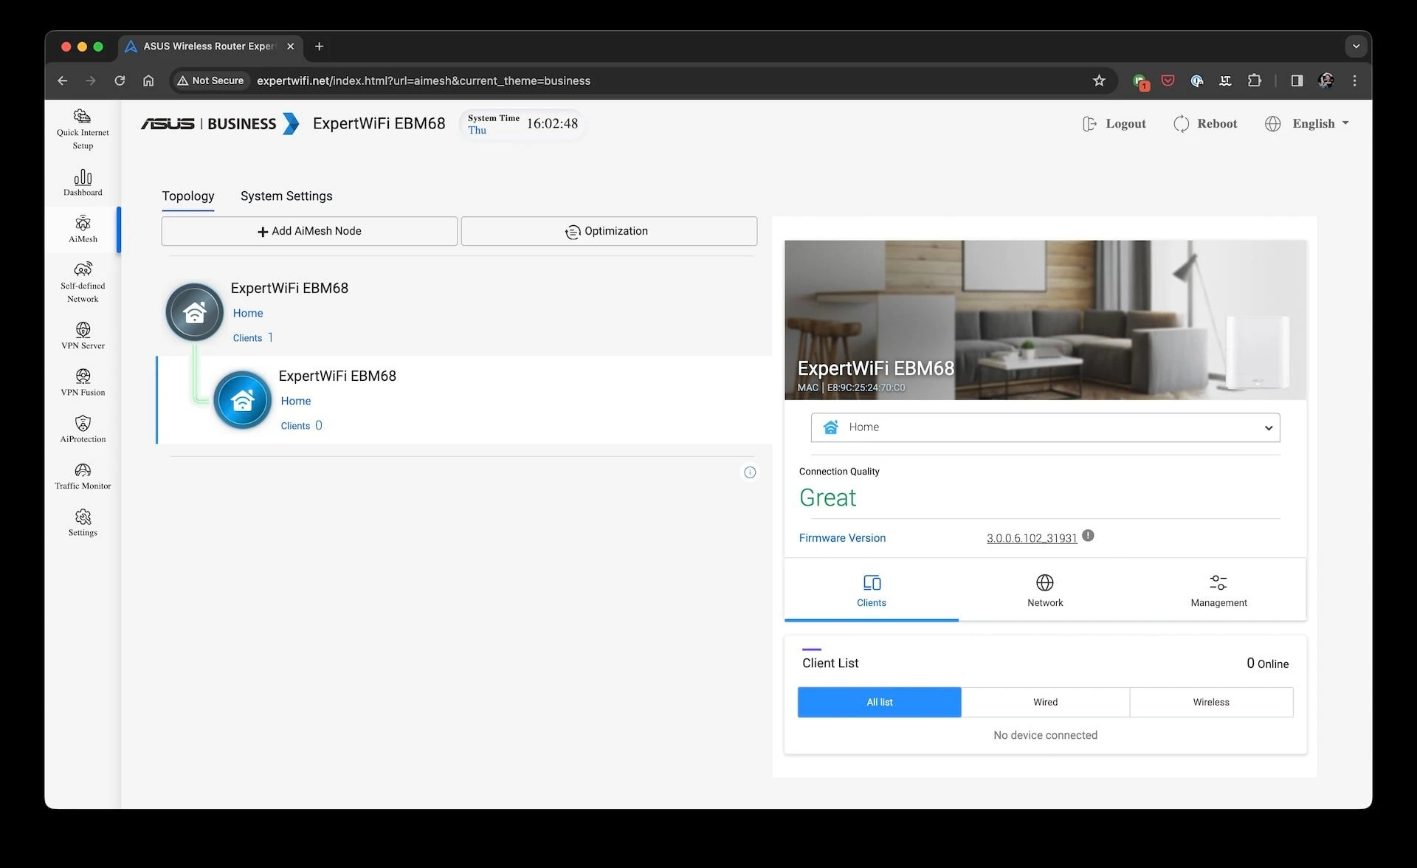The width and height of the screenshot is (1417, 868).
Task: Select the Clients tab in node panel
Action: (871, 590)
